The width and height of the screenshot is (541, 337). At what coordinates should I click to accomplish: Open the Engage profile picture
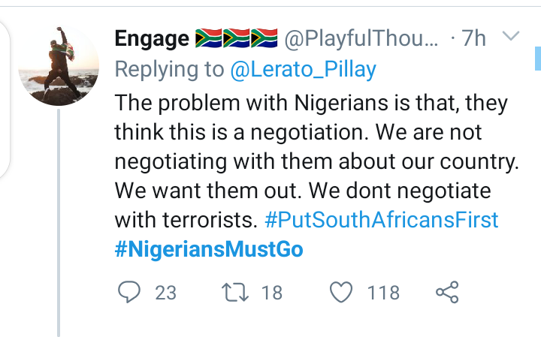pos(59,66)
